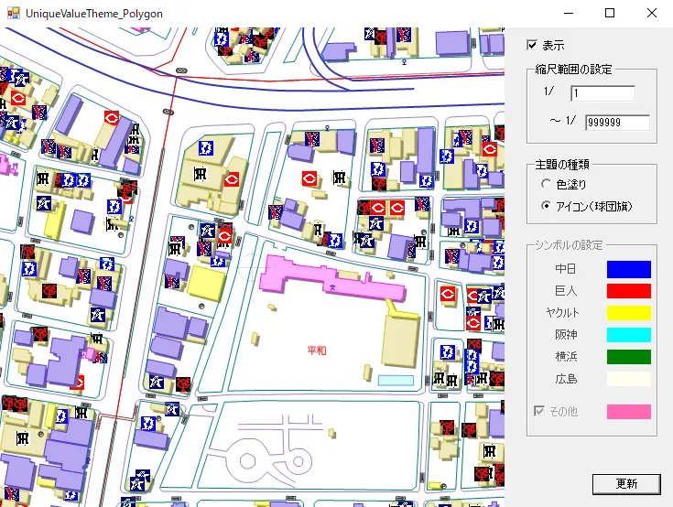Select the 色塗り radio button
673x507 pixels.
point(547,184)
